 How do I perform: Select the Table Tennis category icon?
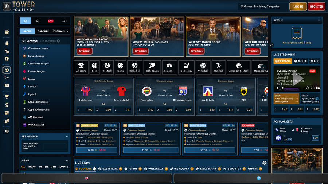click(x=152, y=67)
